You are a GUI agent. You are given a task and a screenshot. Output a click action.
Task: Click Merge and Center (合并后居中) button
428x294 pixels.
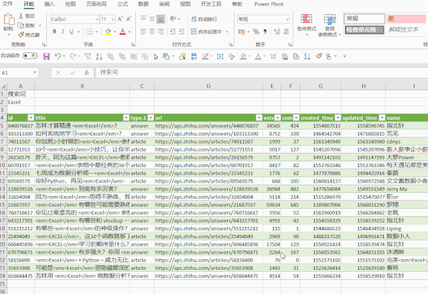206,32
